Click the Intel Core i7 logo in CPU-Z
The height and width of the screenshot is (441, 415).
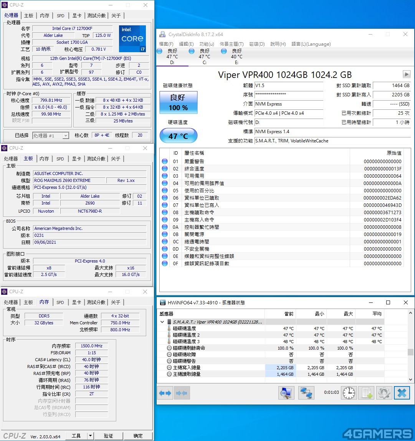[132, 38]
